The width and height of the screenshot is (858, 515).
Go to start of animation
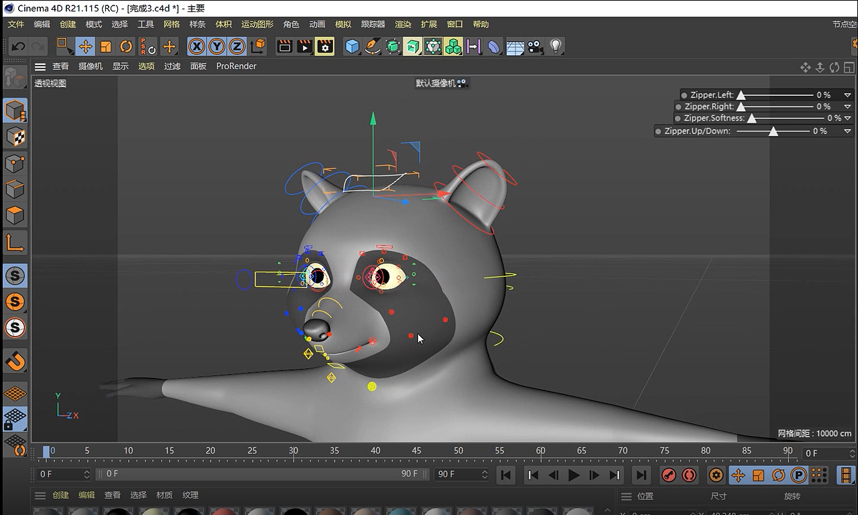tap(506, 475)
